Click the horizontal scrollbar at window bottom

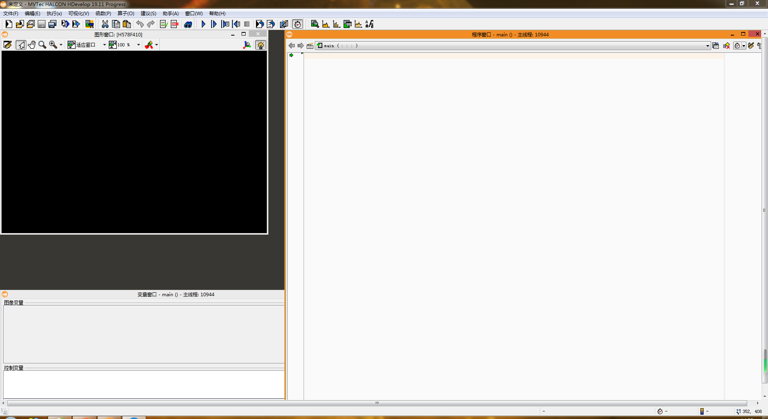click(x=377, y=403)
